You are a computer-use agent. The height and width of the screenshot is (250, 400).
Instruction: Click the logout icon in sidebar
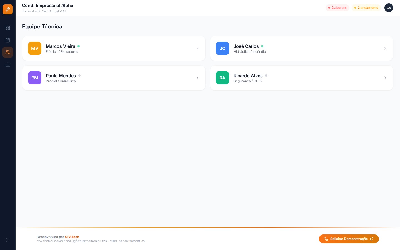[x=8, y=240]
